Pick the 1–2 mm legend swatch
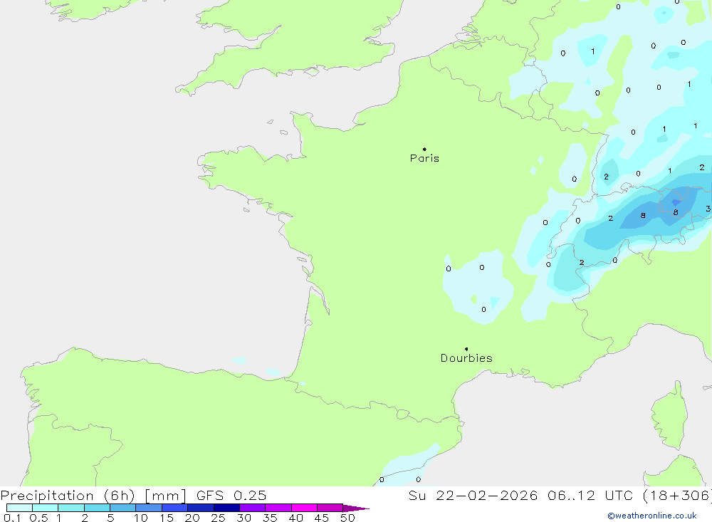Viewport: 712px width, 522px height. (71, 508)
